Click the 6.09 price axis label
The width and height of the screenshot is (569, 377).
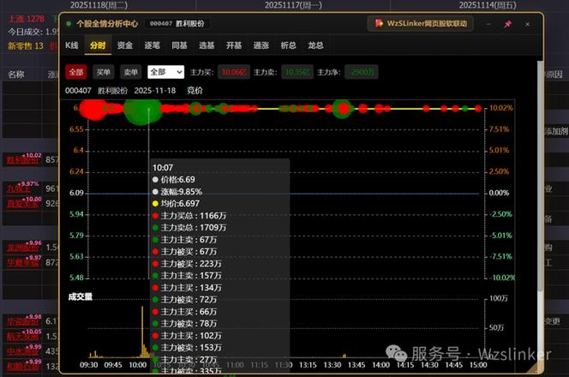(76, 193)
